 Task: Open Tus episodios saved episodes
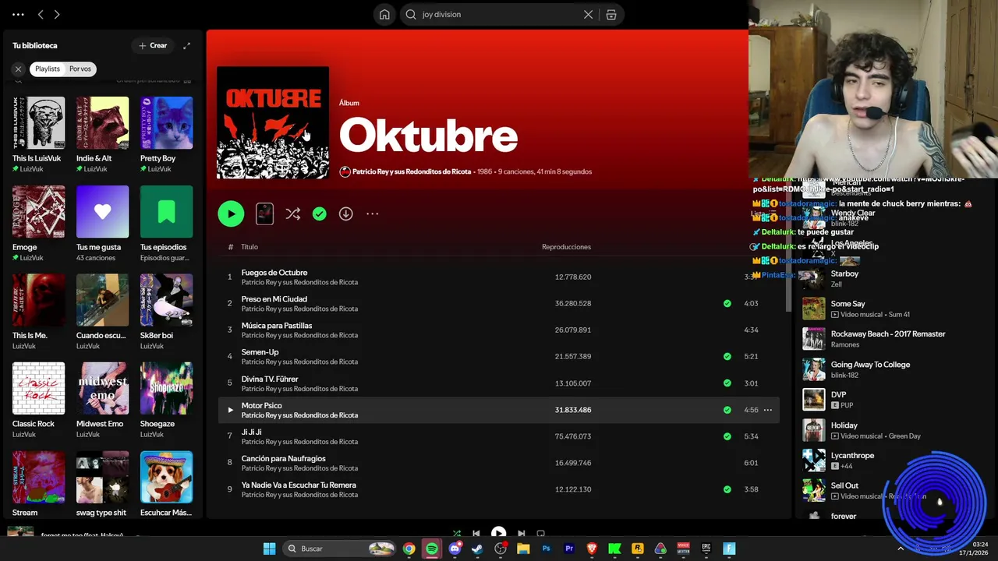[167, 223]
